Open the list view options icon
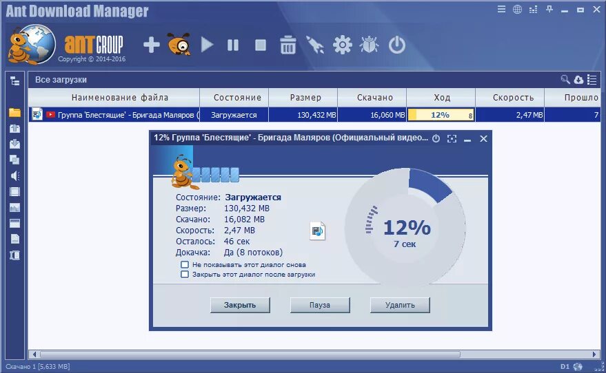Image resolution: width=606 pixels, height=373 pixels. click(x=592, y=79)
